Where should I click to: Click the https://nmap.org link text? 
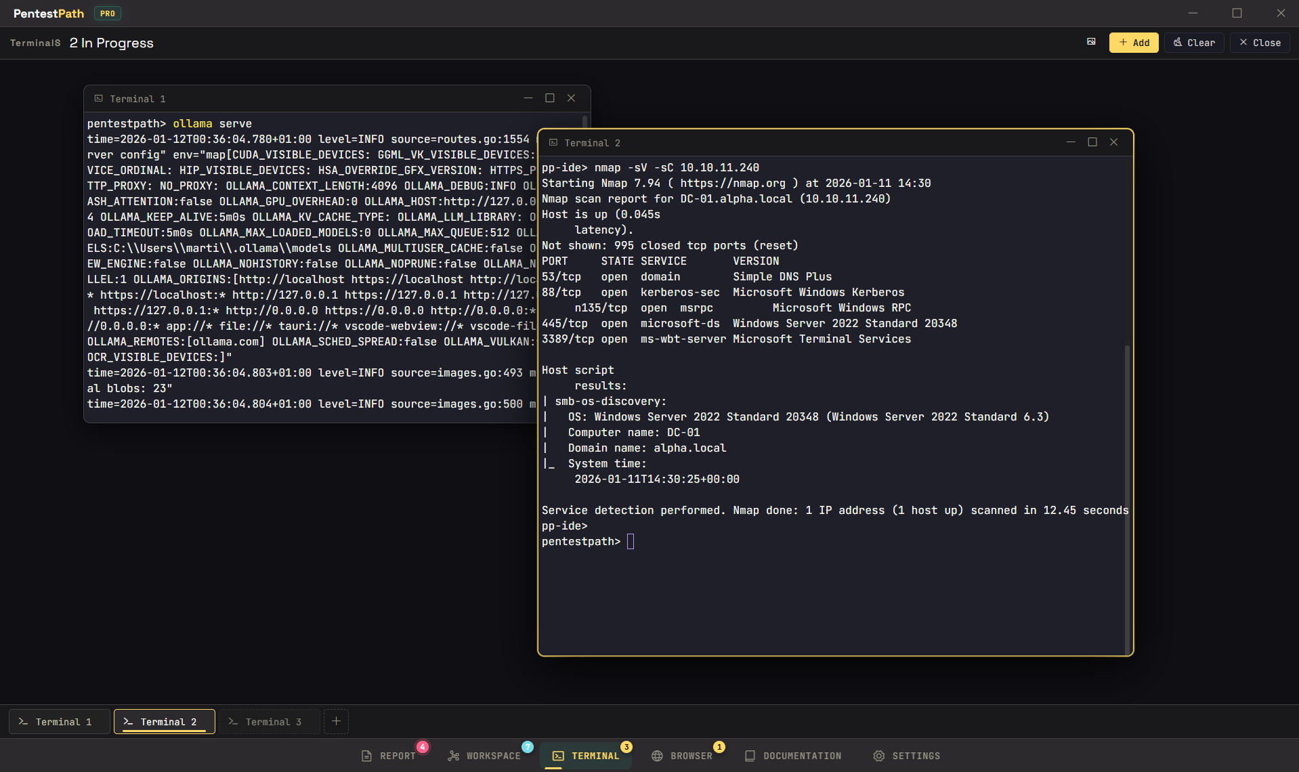[x=733, y=184]
